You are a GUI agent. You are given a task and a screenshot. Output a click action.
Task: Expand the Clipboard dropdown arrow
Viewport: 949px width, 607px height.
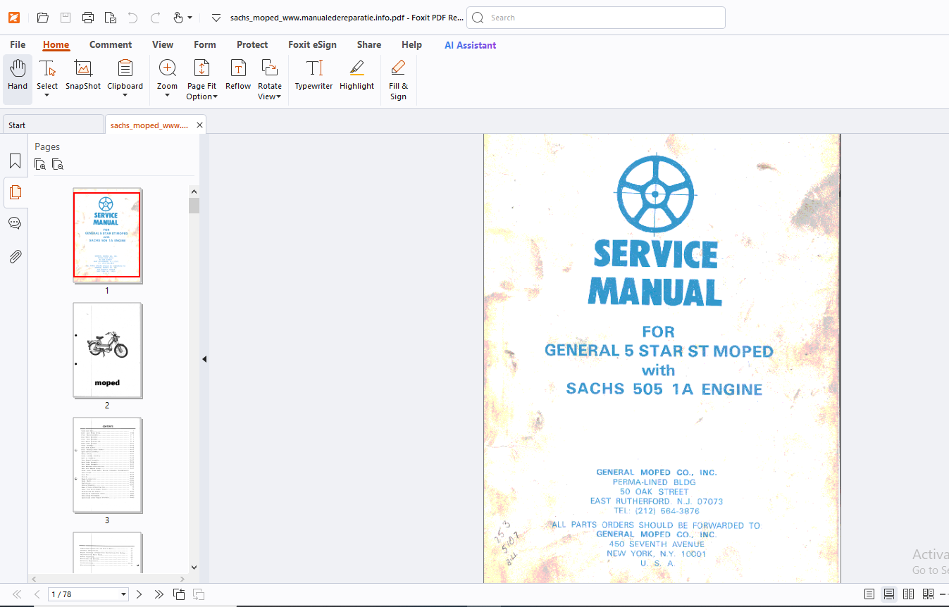(125, 96)
